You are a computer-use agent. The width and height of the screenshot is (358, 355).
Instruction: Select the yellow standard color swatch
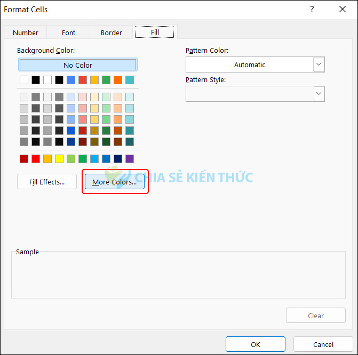point(59,159)
